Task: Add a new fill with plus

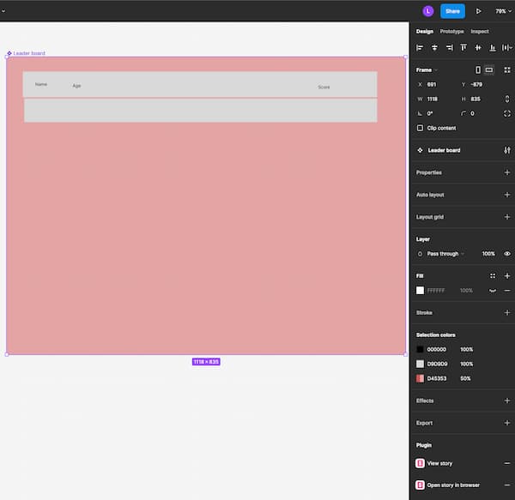Action: click(507, 276)
